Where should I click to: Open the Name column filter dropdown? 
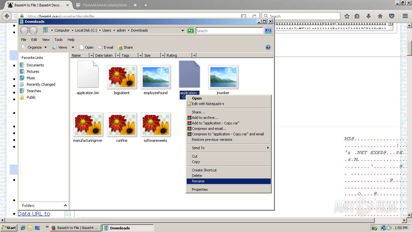[91, 55]
